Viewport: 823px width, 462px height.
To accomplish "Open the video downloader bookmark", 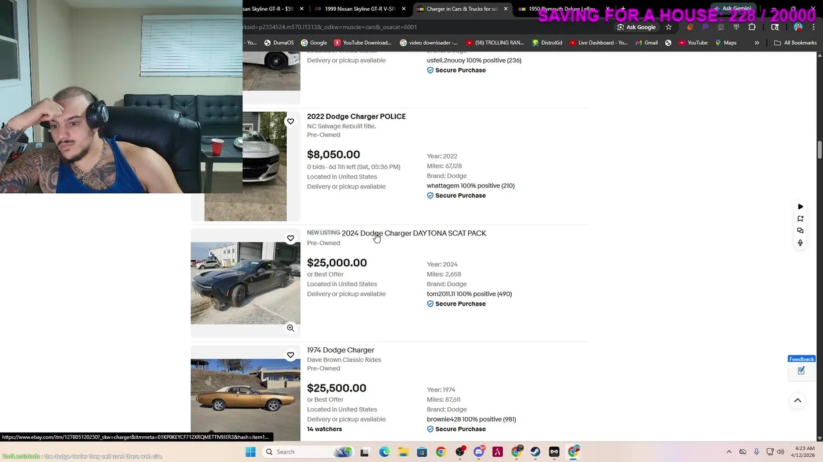I will (x=428, y=43).
